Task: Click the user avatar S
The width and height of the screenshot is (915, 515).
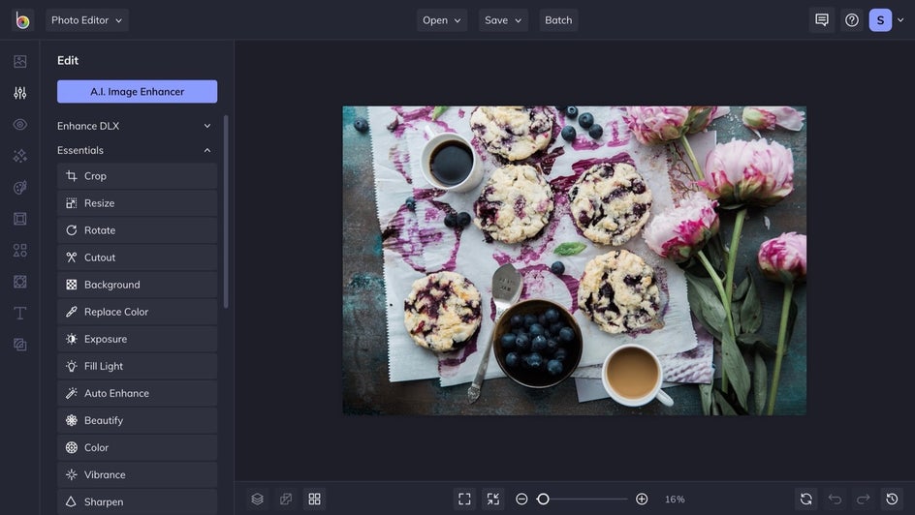Action: click(x=880, y=19)
